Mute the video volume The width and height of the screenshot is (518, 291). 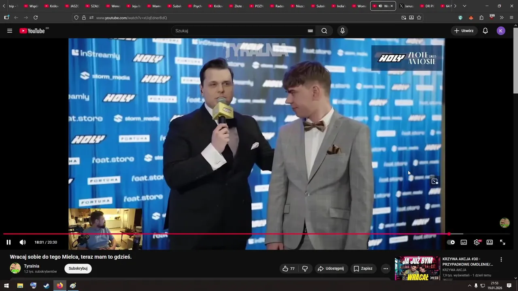23,242
